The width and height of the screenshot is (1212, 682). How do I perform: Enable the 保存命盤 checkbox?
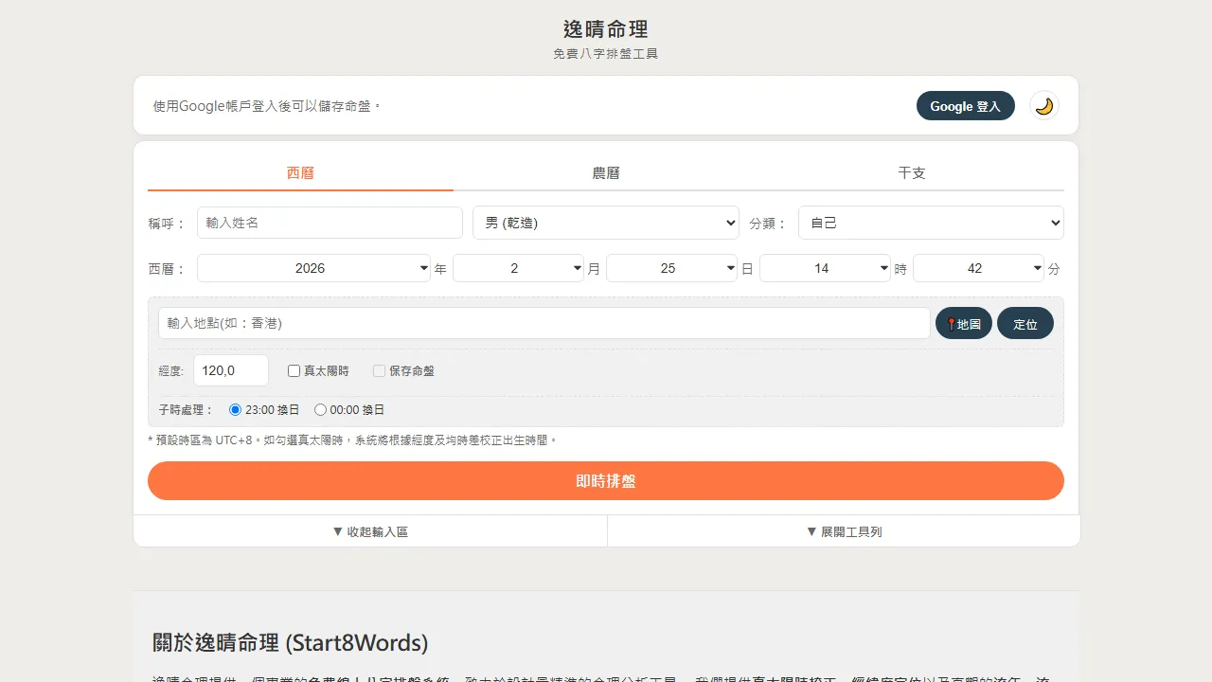tap(379, 370)
